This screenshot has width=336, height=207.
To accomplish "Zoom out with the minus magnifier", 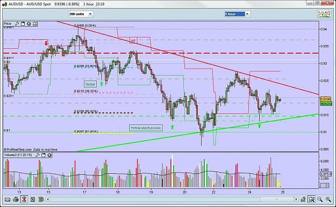I will pos(320,199).
